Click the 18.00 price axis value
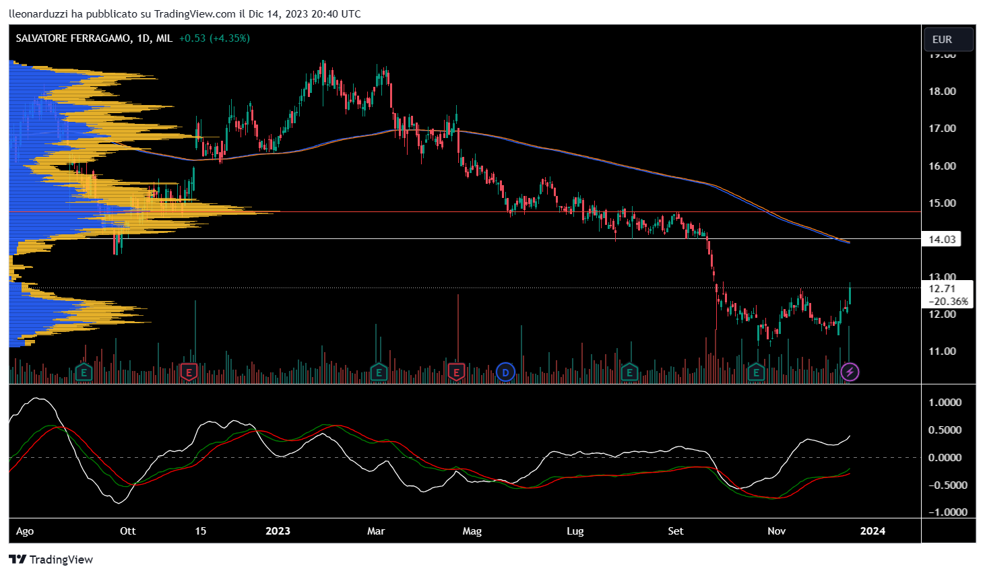 pyautogui.click(x=942, y=92)
